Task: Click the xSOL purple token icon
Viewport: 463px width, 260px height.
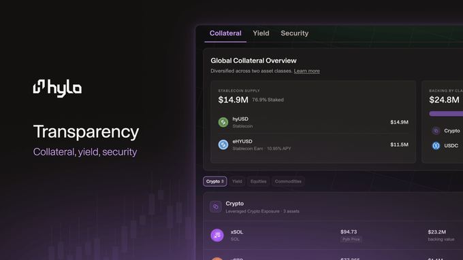Action: [217, 235]
